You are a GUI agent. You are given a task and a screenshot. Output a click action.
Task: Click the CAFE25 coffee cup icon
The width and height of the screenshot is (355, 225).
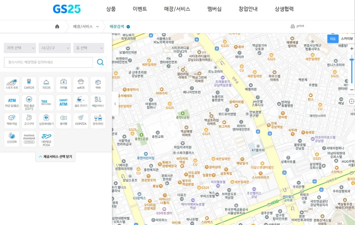(29, 84)
